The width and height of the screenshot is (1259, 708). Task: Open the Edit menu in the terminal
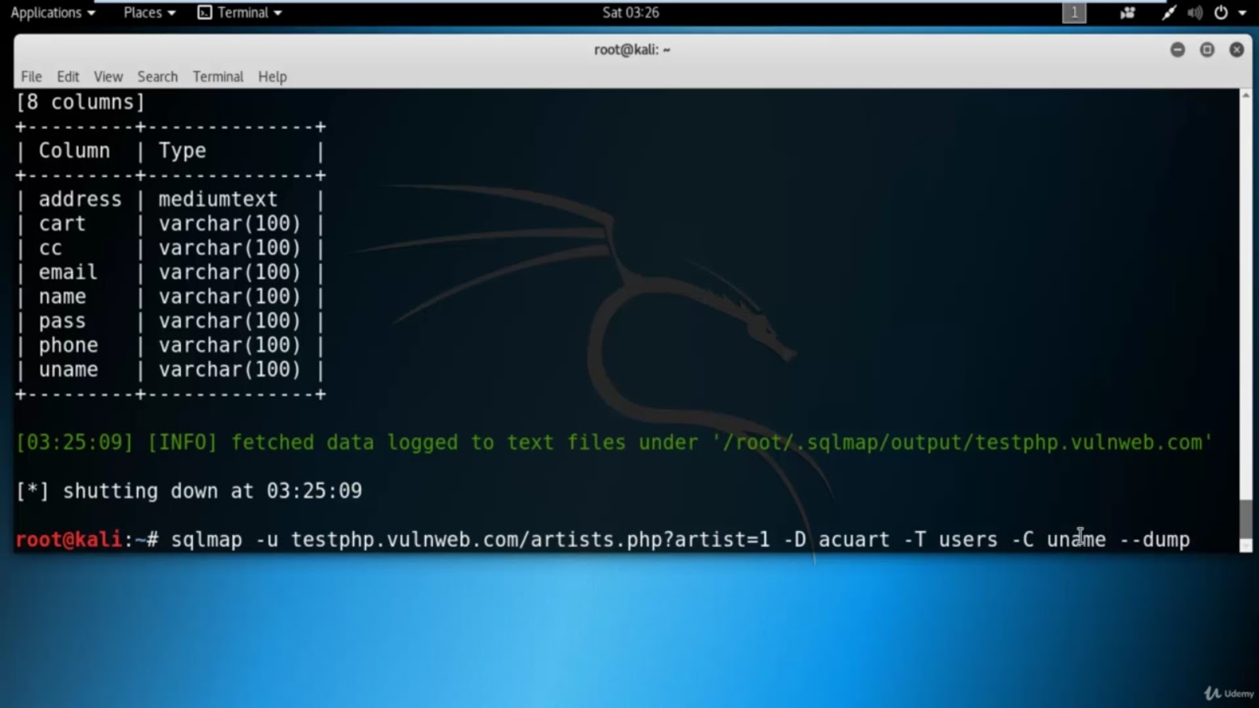68,76
